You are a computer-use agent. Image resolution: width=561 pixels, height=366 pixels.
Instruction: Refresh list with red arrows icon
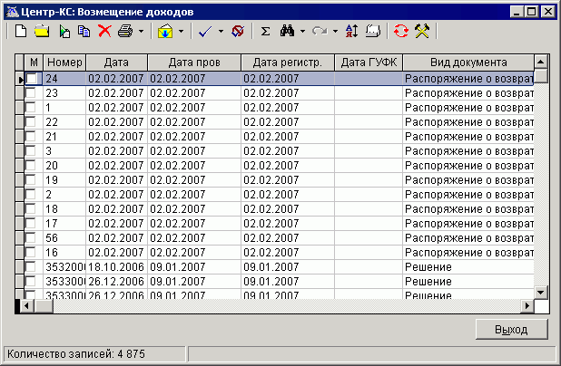pos(400,31)
